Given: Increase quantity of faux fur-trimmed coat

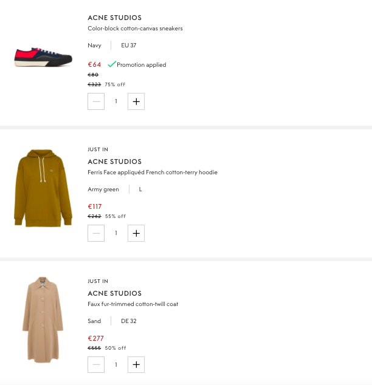Looking at the screenshot, I should coord(136,365).
